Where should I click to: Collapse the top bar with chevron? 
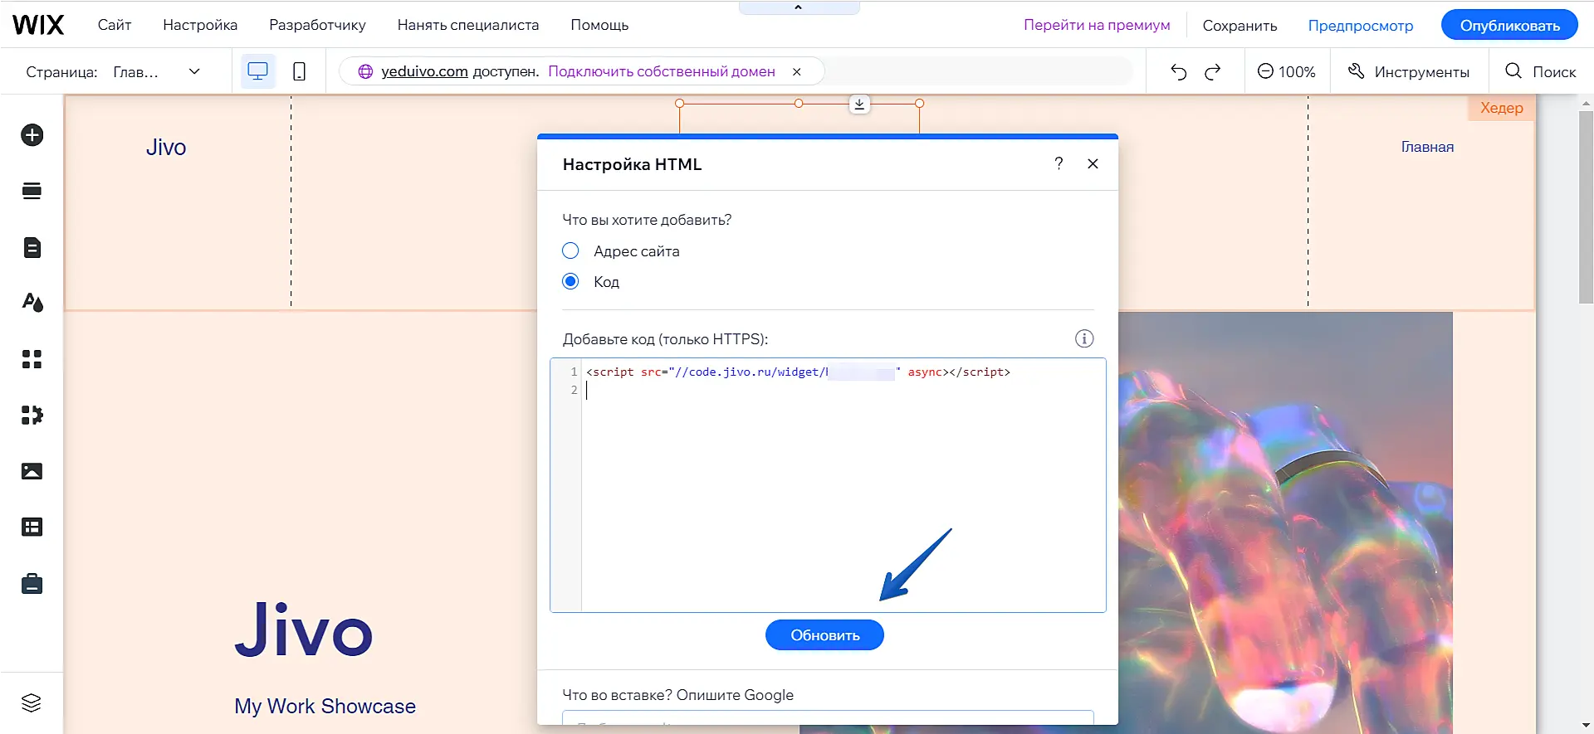[x=799, y=7]
